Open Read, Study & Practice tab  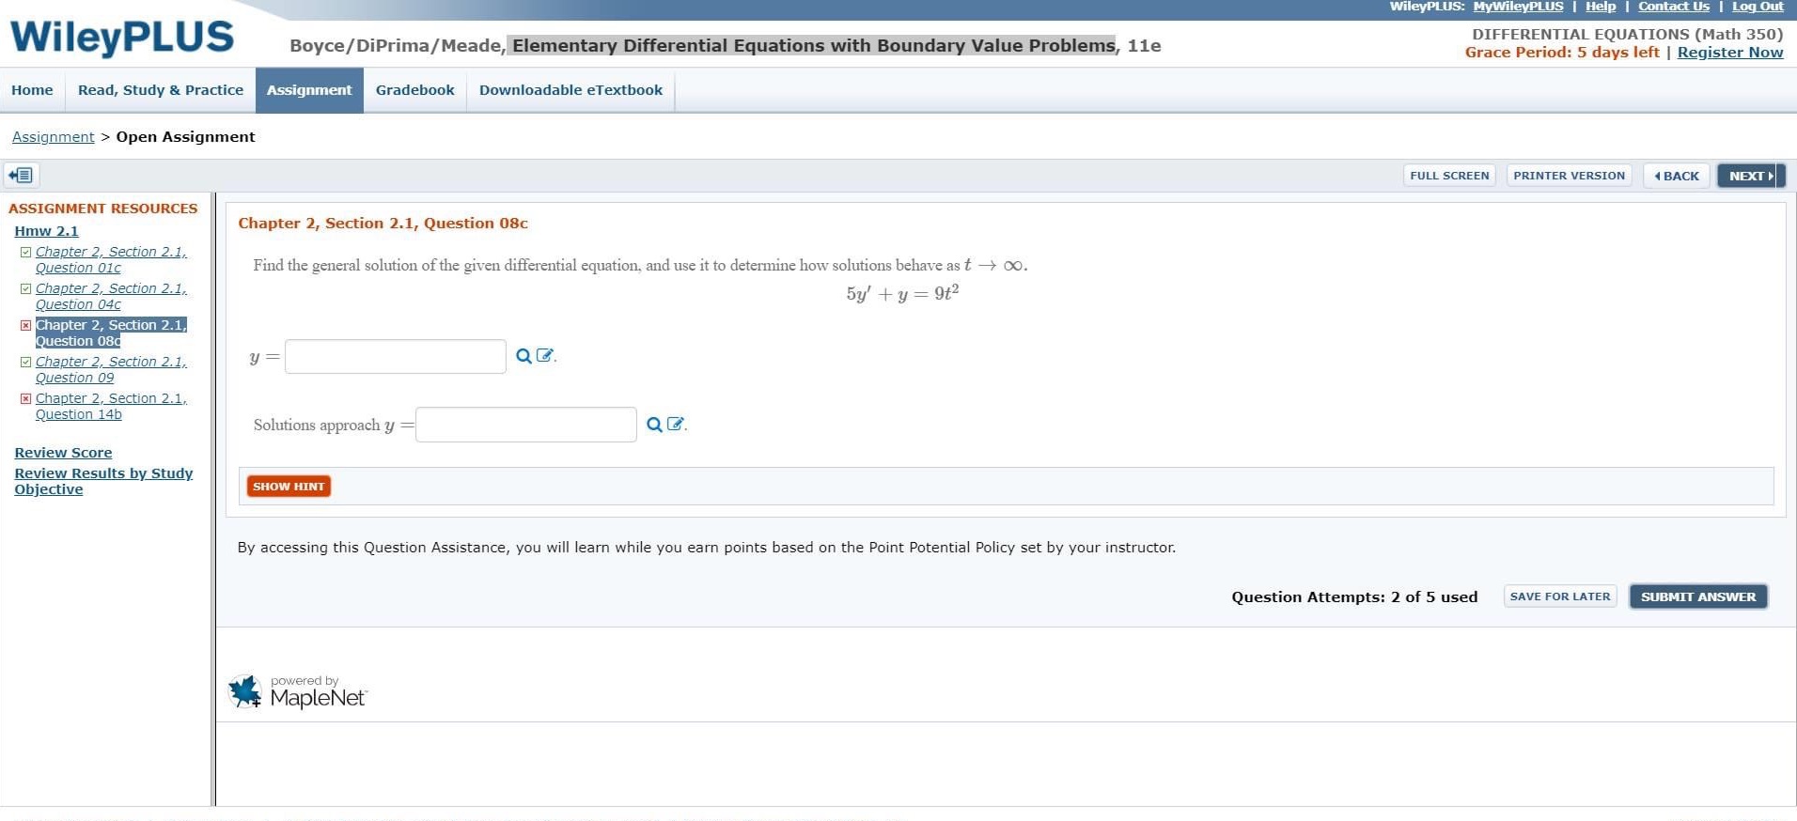click(161, 90)
